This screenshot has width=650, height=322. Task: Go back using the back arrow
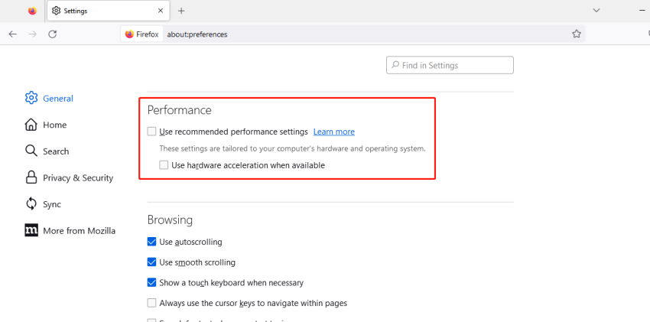(13, 34)
